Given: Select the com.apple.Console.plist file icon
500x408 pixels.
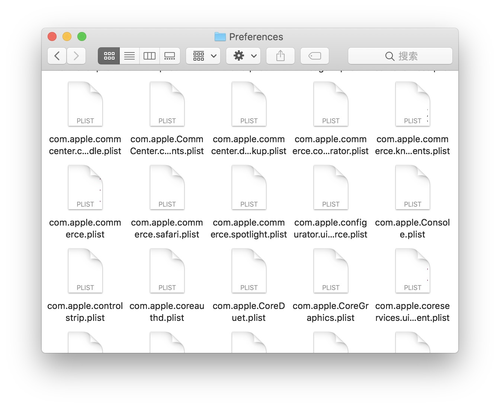Looking at the screenshot, I should pyautogui.click(x=413, y=187).
